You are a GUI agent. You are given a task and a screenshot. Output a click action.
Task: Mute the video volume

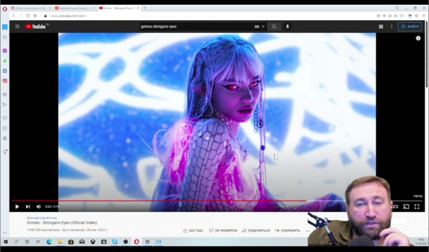tap(39, 206)
